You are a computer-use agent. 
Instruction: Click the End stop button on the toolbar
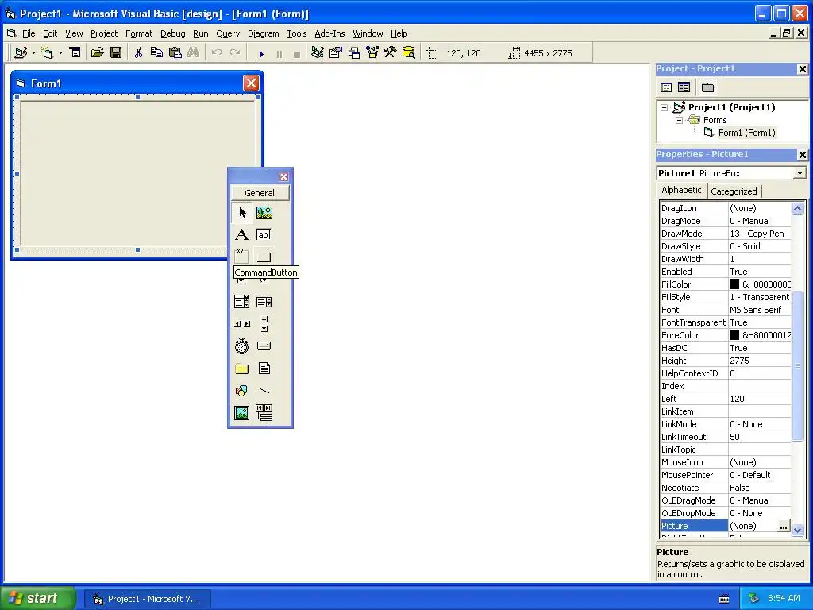[x=297, y=53]
